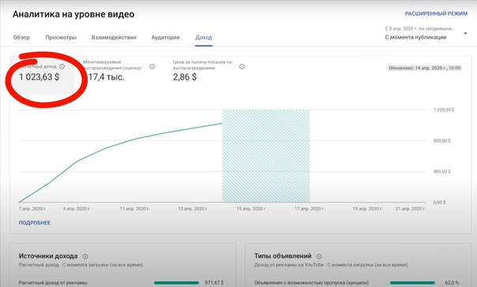Viewport: 477px width, 287px height.
Task: Select the 1 023,63 $ revenue metric card
Action: (42, 74)
